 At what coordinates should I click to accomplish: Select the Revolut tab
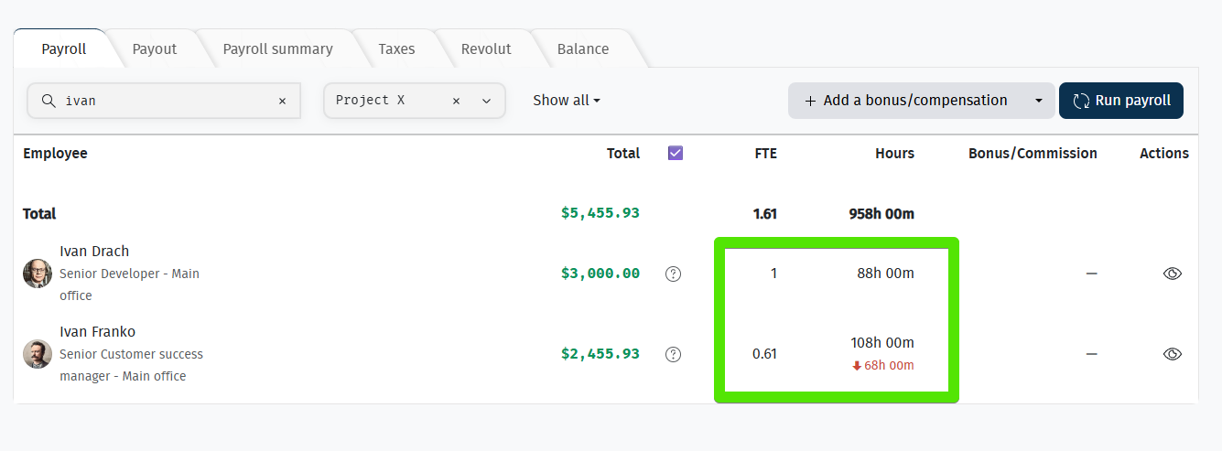point(486,49)
